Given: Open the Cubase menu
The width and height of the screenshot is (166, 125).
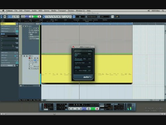Looking at the screenshot, I should [9, 11].
